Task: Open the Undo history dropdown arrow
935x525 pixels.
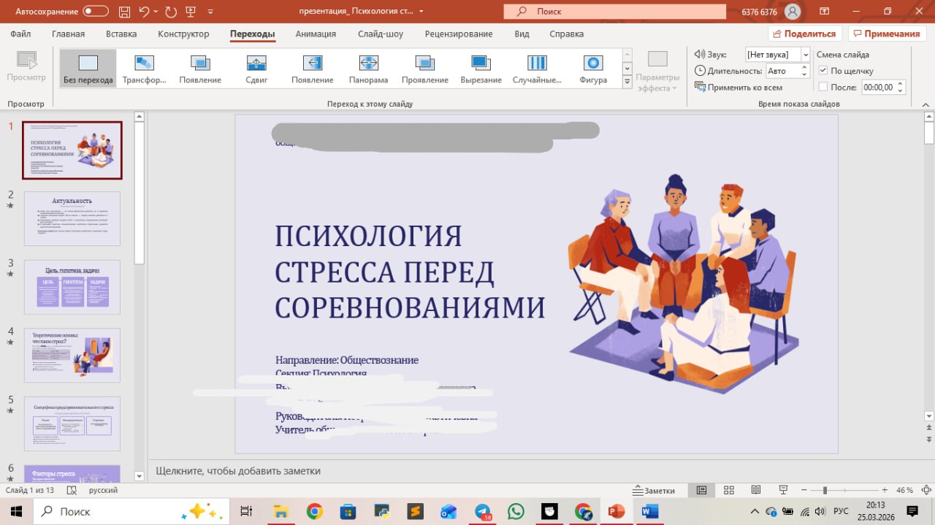Action: (156, 12)
